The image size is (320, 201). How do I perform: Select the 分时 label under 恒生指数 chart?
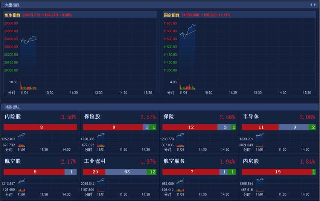pyautogui.click(x=12, y=93)
